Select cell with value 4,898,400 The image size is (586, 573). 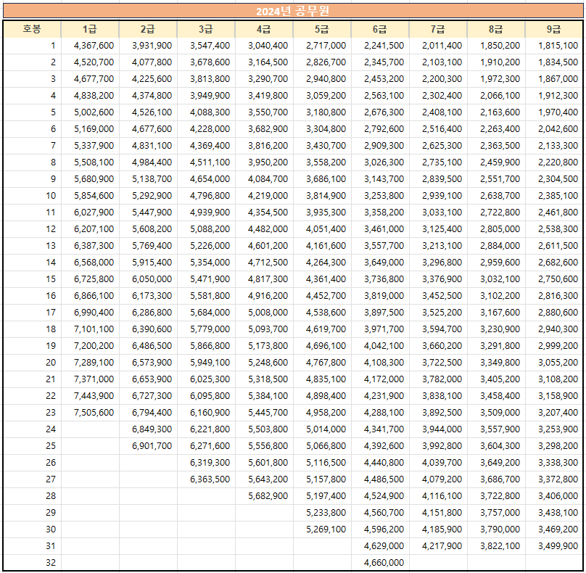(x=322, y=396)
